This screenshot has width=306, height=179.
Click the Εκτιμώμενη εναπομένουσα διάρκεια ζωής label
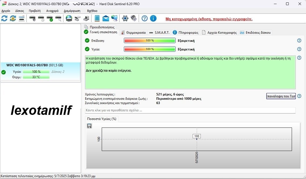tap(116, 99)
